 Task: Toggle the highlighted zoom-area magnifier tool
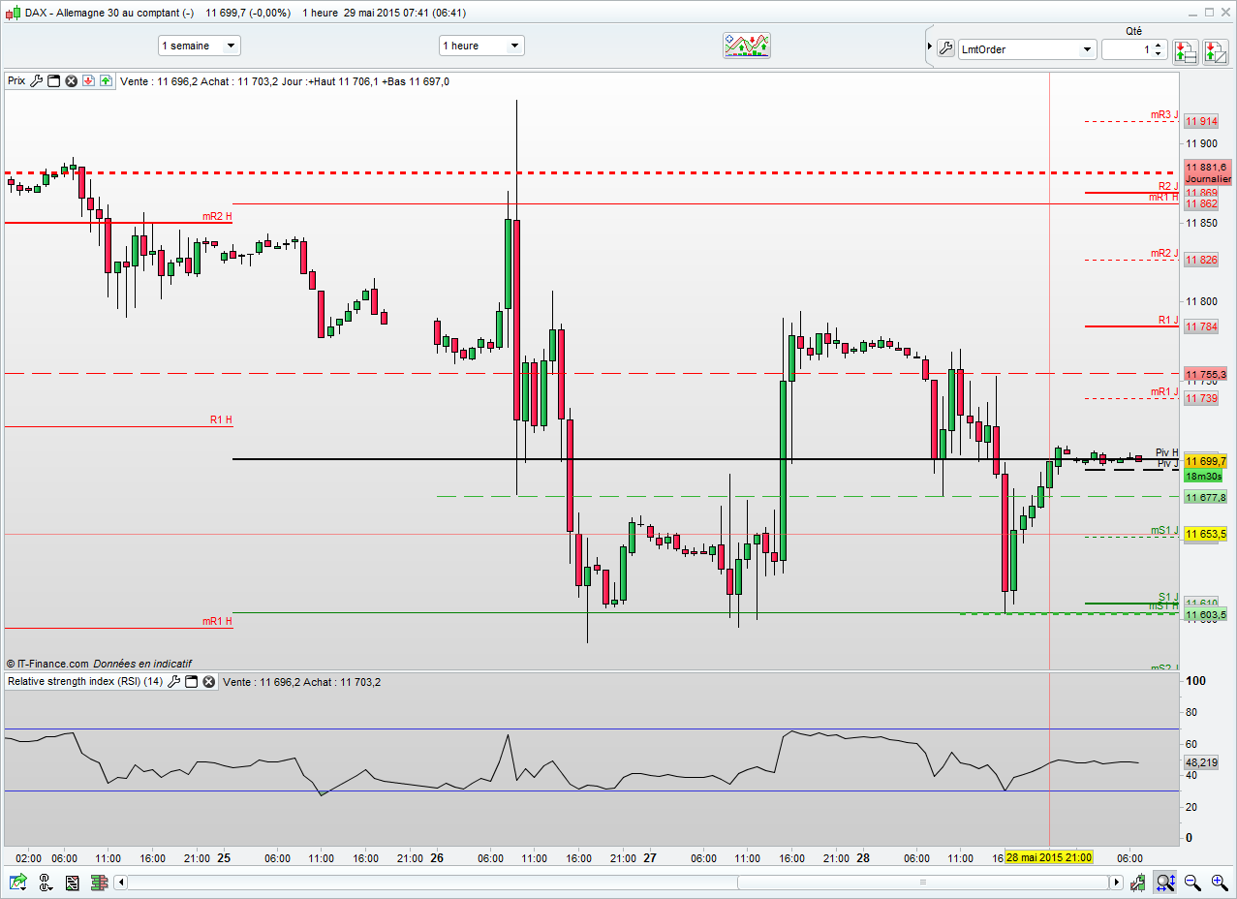1165,883
